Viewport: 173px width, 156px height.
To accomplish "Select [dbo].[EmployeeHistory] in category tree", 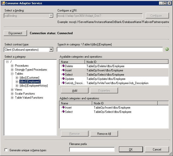I will point(34,86).
